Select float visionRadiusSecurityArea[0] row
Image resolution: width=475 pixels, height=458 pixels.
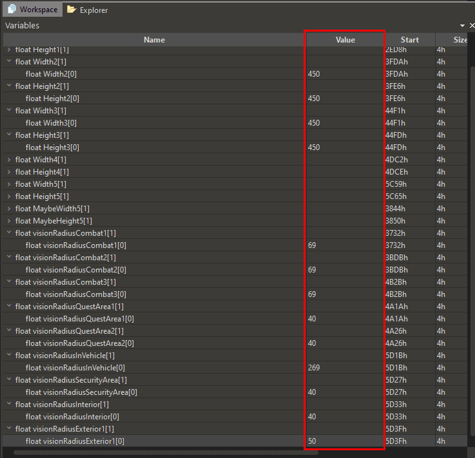pyautogui.click(x=235, y=392)
